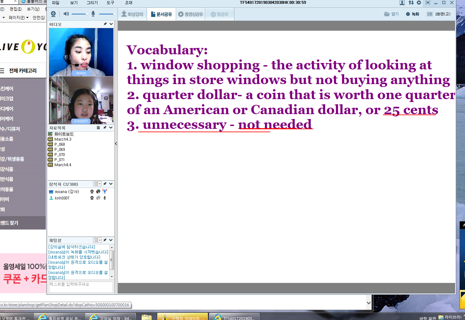Screen dimensions: 465x320
Task: Click the trash icon in 자료목록 panel
Action: [98, 128]
